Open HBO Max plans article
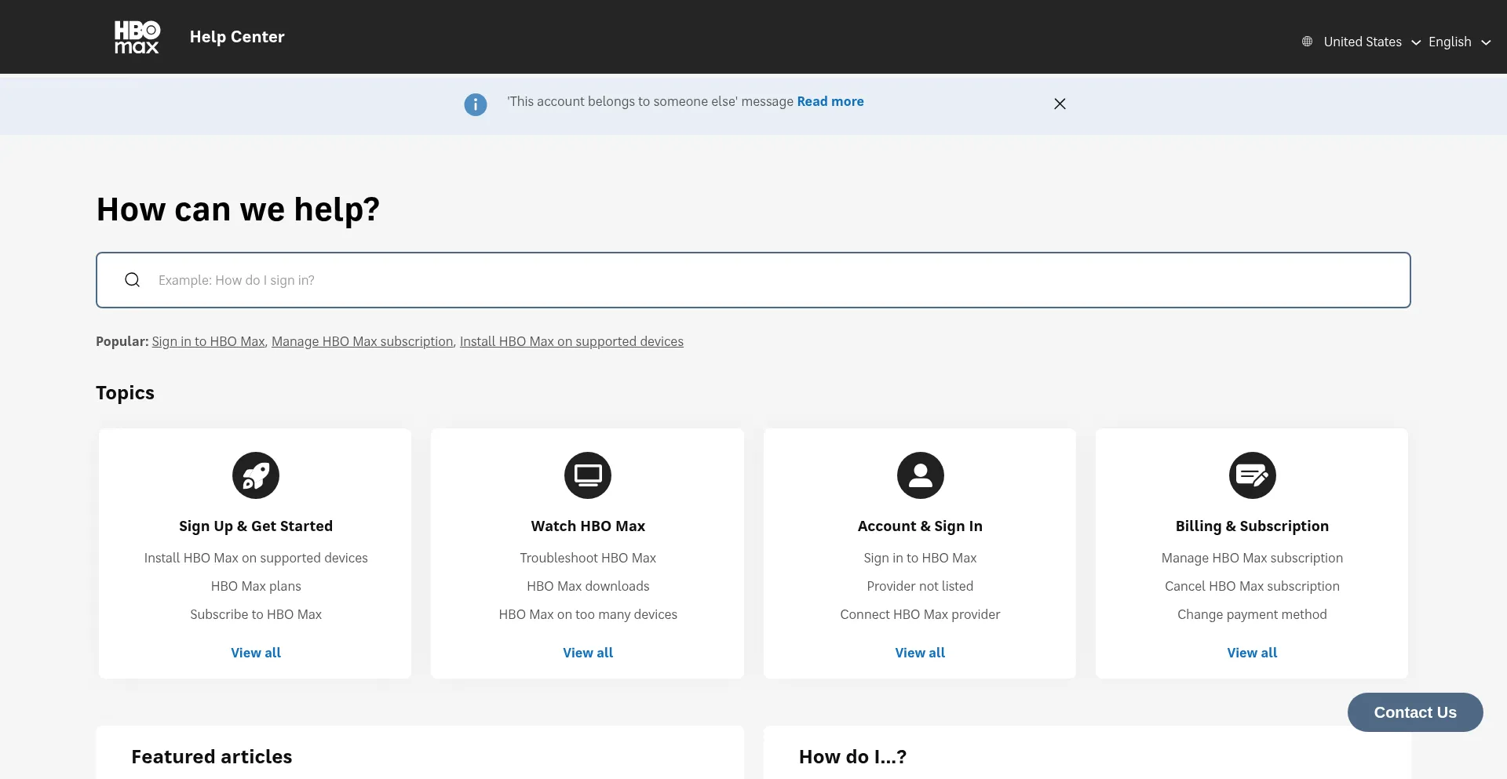Viewport: 1507px width, 779px height. click(x=256, y=586)
